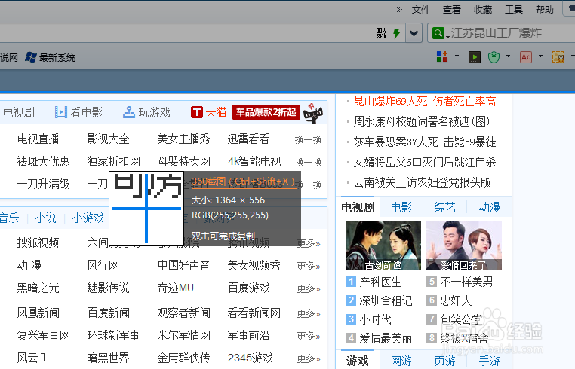Open the 独家折扣网 link
575x369 pixels.
coord(114,161)
